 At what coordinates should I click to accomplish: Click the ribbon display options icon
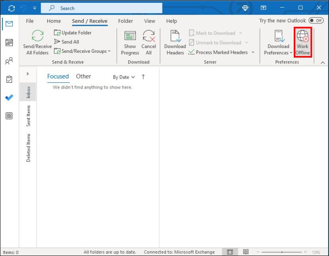point(263,8)
